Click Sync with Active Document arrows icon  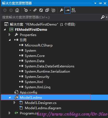(x=35, y=10)
